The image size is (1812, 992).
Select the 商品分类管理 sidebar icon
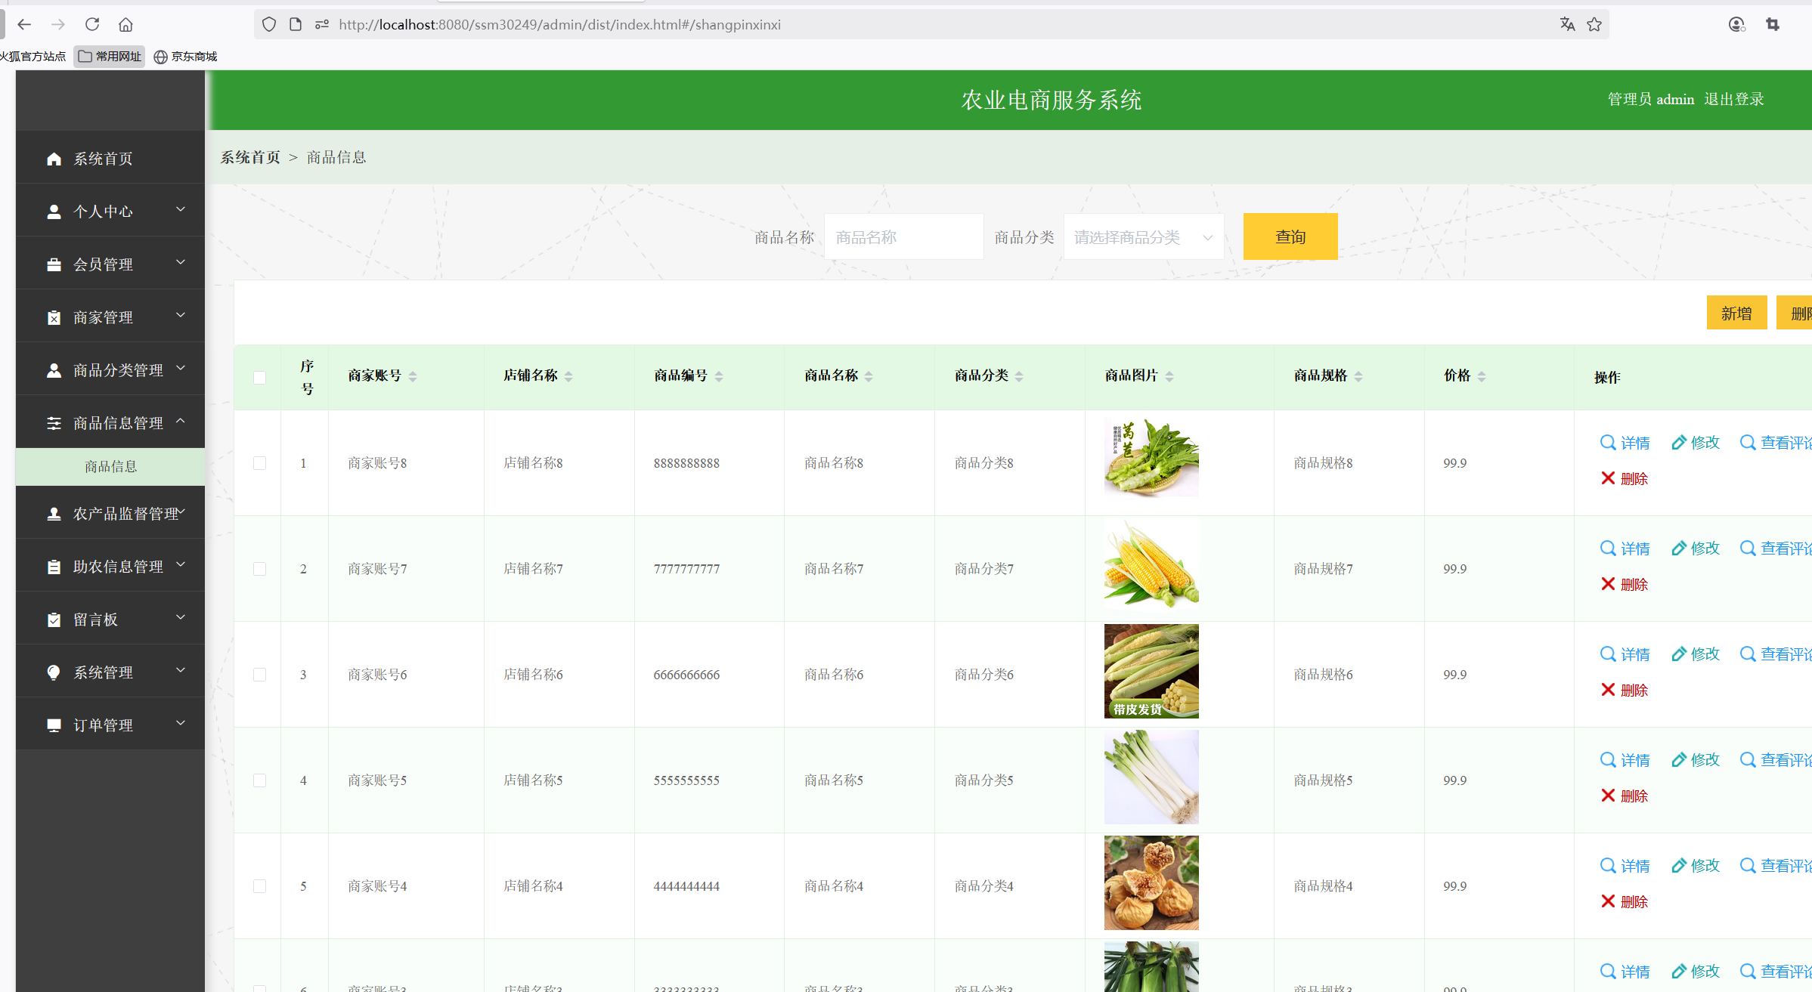coord(54,369)
